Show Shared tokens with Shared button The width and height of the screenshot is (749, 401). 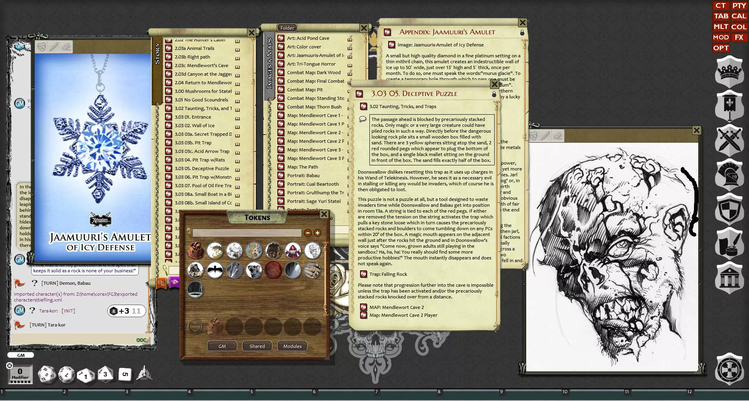[x=257, y=346]
